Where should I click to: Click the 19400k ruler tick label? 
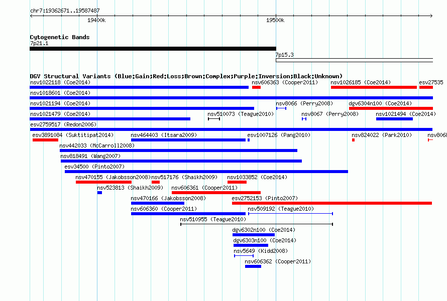96,20
